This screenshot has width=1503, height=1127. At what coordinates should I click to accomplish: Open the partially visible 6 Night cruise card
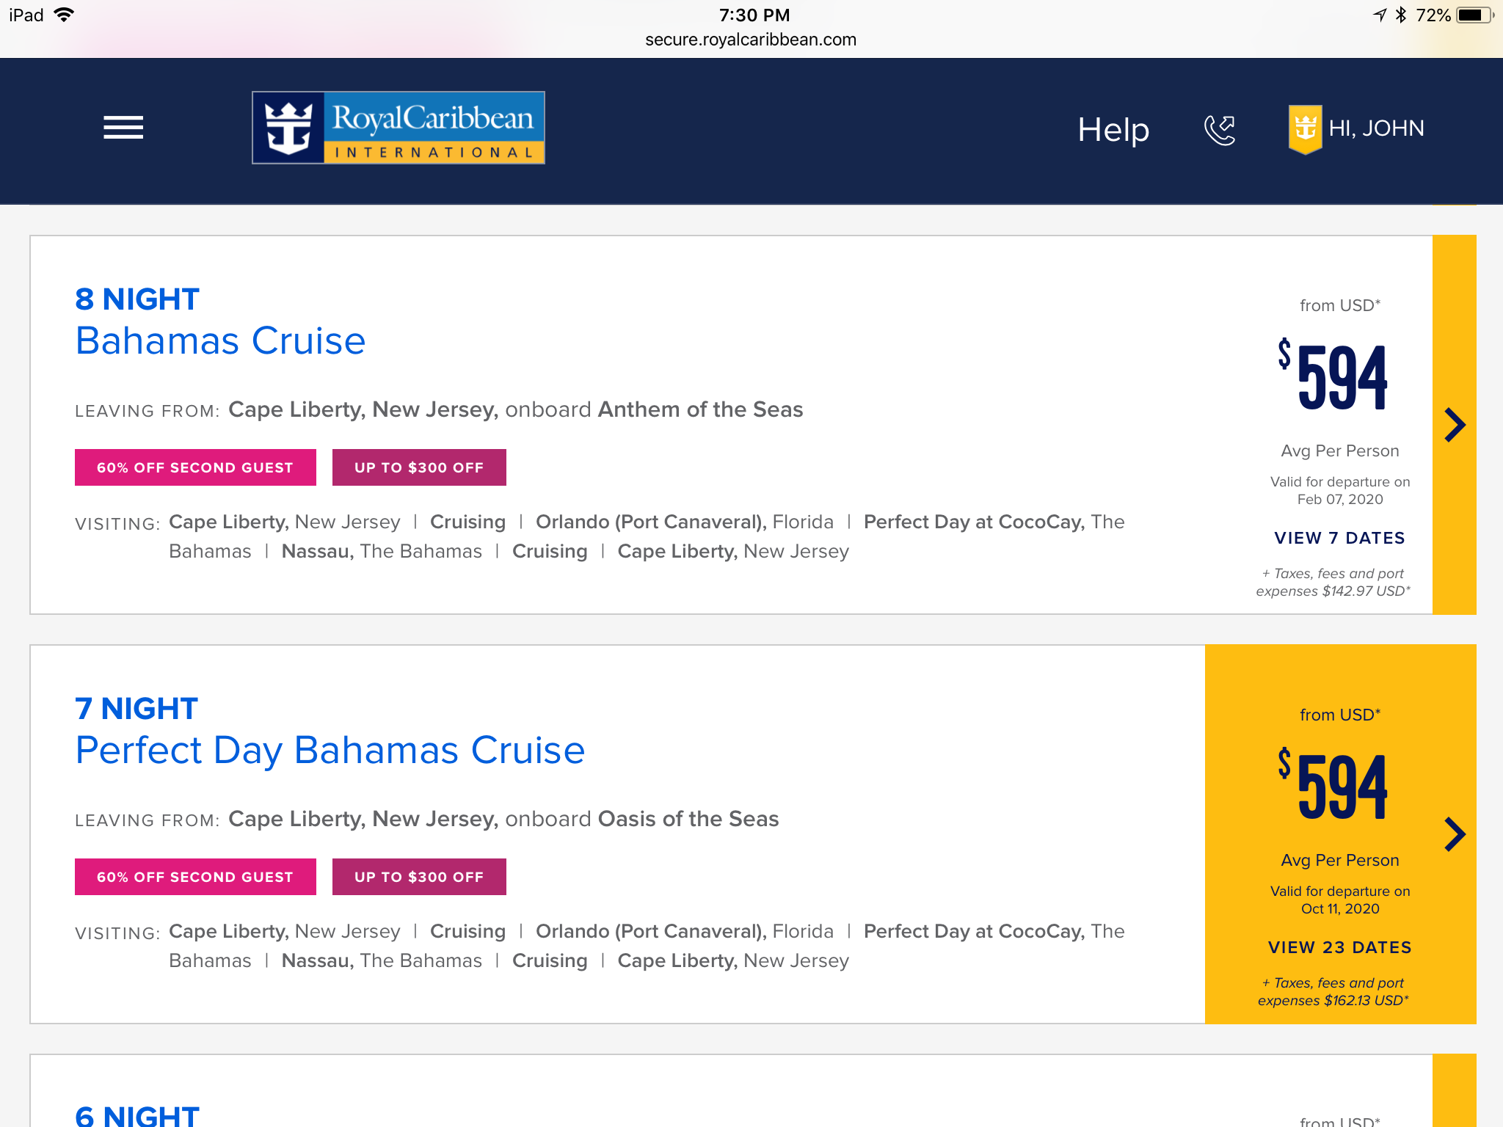(753, 1091)
